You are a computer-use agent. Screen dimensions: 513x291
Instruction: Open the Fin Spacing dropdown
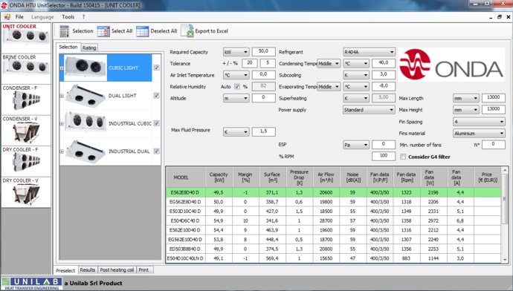(479, 122)
